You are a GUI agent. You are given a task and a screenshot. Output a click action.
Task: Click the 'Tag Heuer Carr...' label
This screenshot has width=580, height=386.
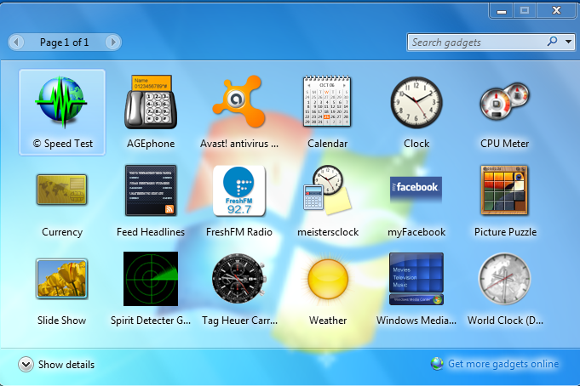(x=239, y=321)
